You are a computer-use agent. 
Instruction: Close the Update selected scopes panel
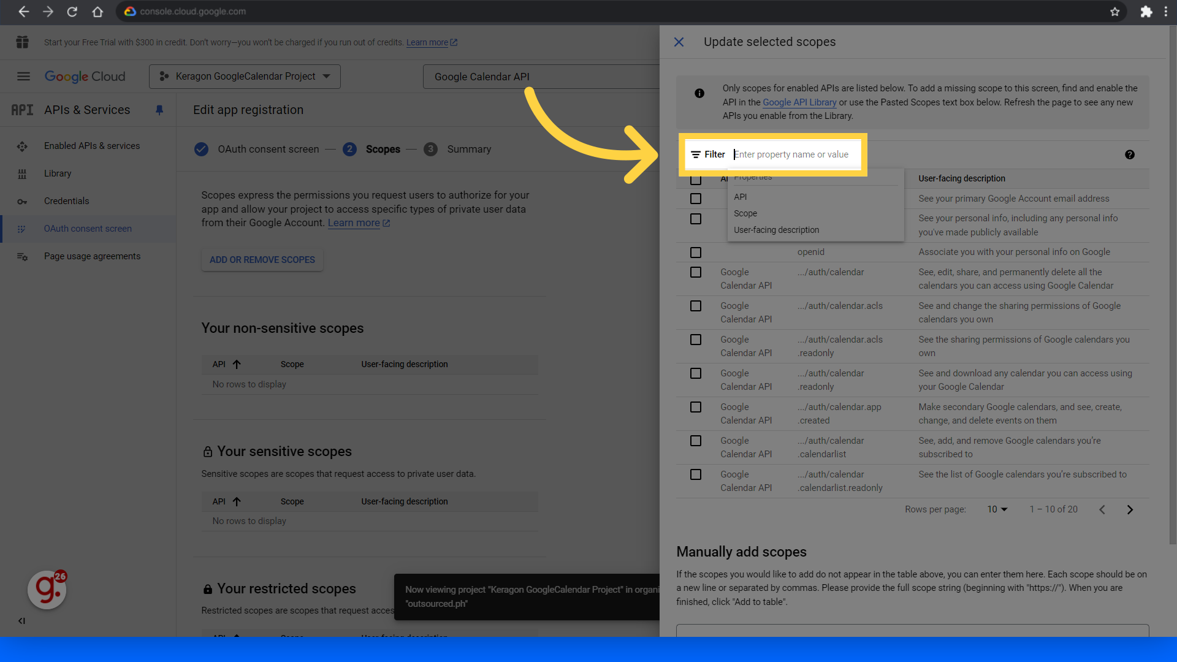pyautogui.click(x=679, y=42)
